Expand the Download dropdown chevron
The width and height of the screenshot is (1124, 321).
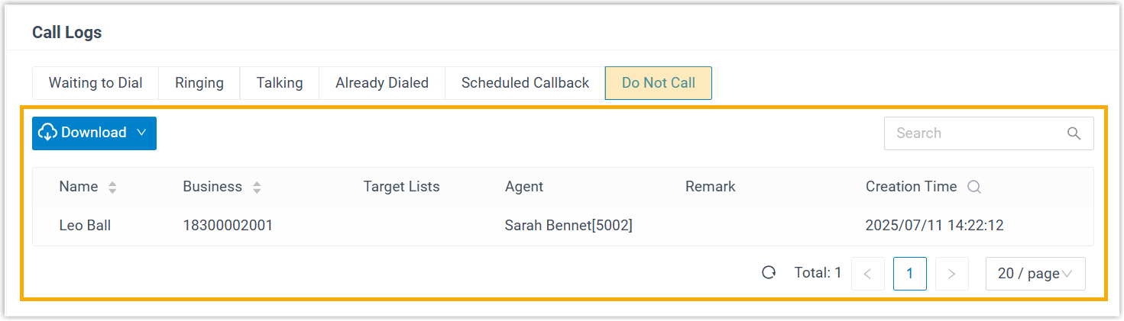141,133
